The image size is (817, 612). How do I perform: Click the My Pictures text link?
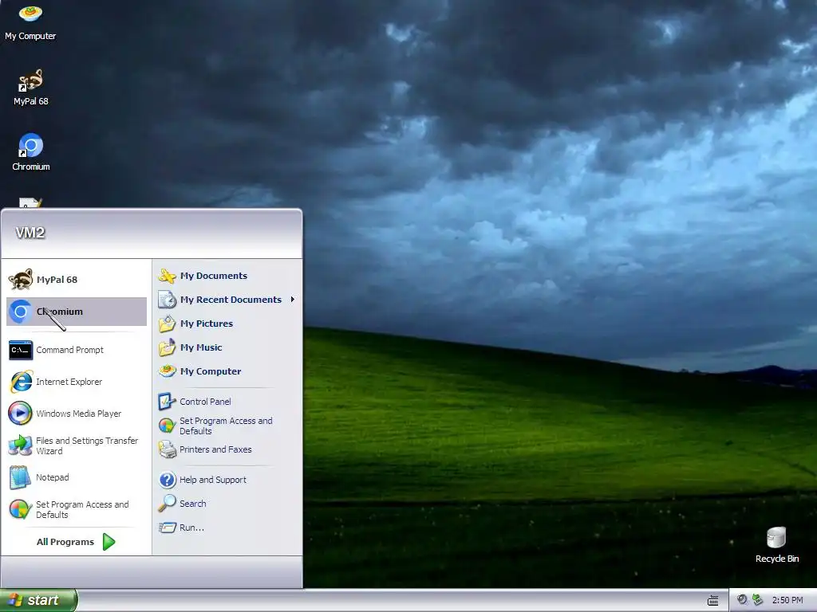[207, 324]
